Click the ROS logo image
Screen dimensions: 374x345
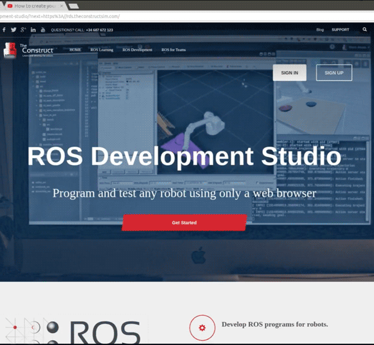click(73, 331)
